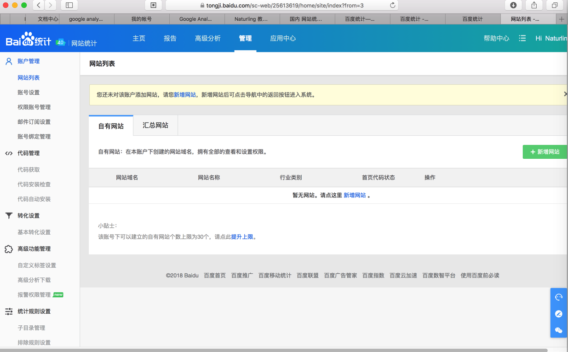The height and width of the screenshot is (352, 568).
Task: Select 网站列表 in the sidebar
Action: pyautogui.click(x=29, y=78)
